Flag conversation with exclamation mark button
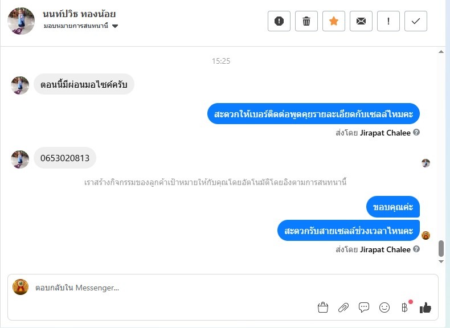Viewport: 450px width, 328px height. tap(388, 21)
